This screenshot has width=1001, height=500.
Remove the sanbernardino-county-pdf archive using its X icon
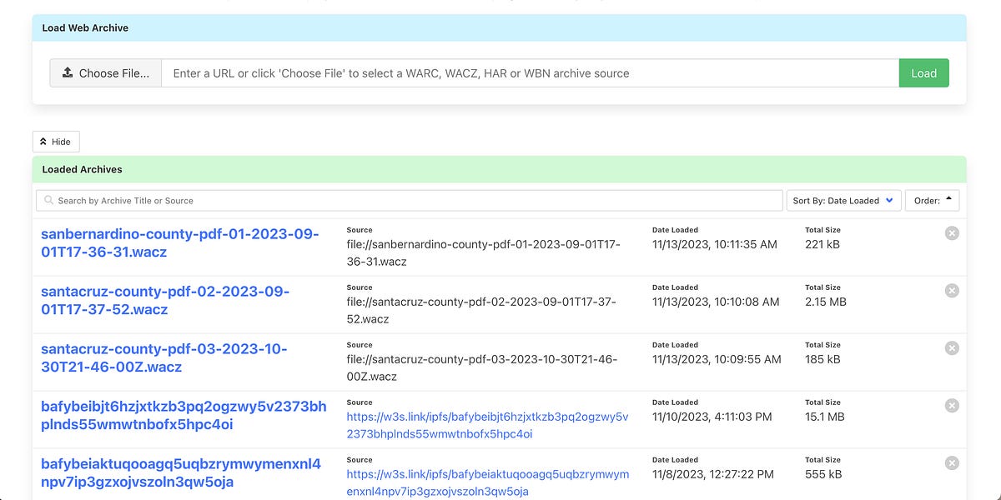pyautogui.click(x=952, y=233)
